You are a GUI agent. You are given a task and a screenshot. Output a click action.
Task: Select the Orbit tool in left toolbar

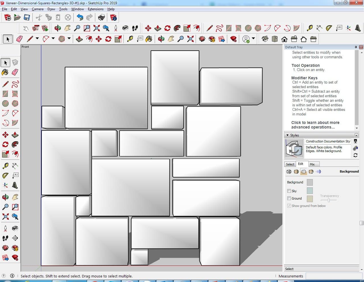coord(5,197)
